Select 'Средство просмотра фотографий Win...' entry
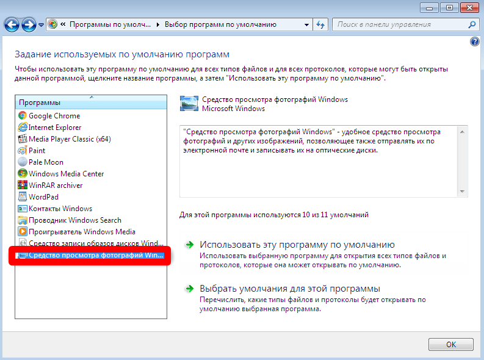Image resolution: width=484 pixels, height=360 pixels. tap(91, 255)
